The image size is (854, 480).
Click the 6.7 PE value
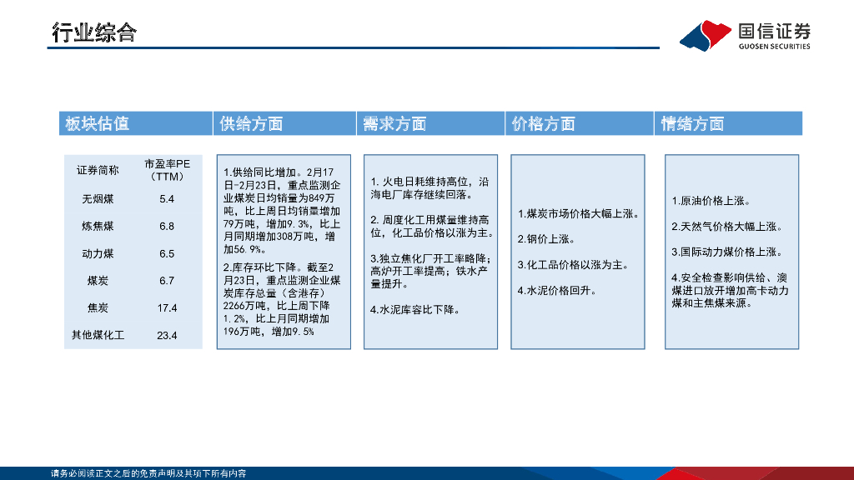click(167, 281)
